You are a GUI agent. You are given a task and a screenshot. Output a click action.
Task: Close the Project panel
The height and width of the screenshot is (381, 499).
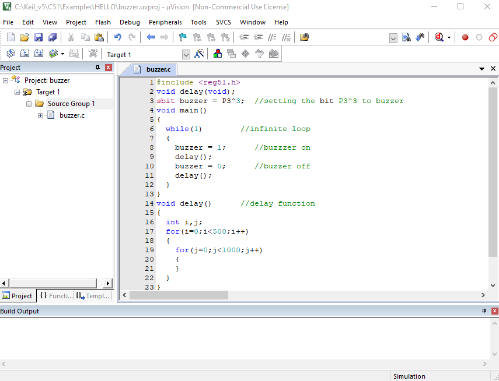click(x=109, y=68)
